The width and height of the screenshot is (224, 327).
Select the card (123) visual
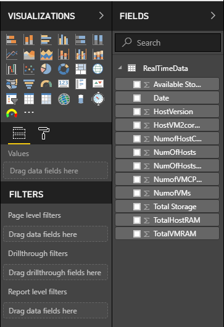[x=64, y=84]
